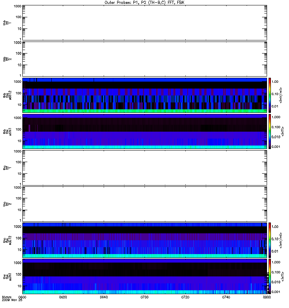Viewport: 289px width, 308px height.
Task: Click the '0.010' value on thb scm1 color bar
Action: (x=276, y=137)
